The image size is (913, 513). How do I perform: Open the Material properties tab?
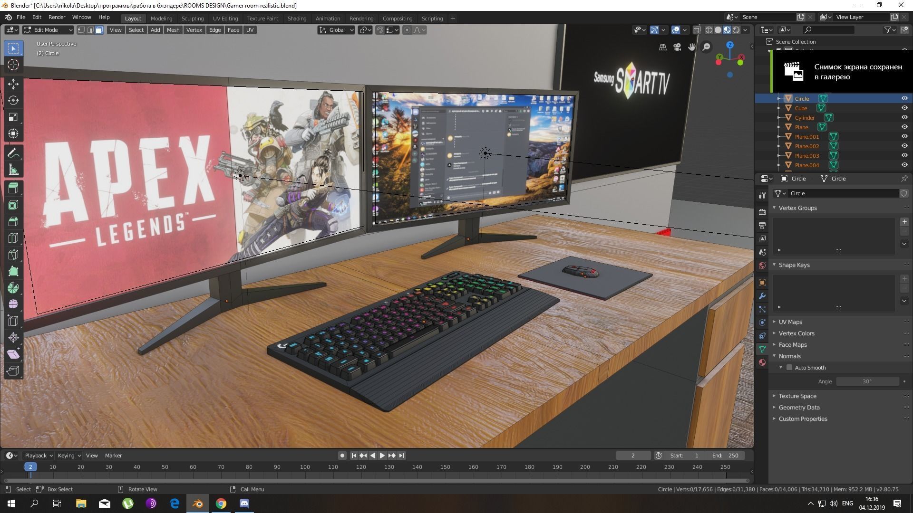pos(762,362)
